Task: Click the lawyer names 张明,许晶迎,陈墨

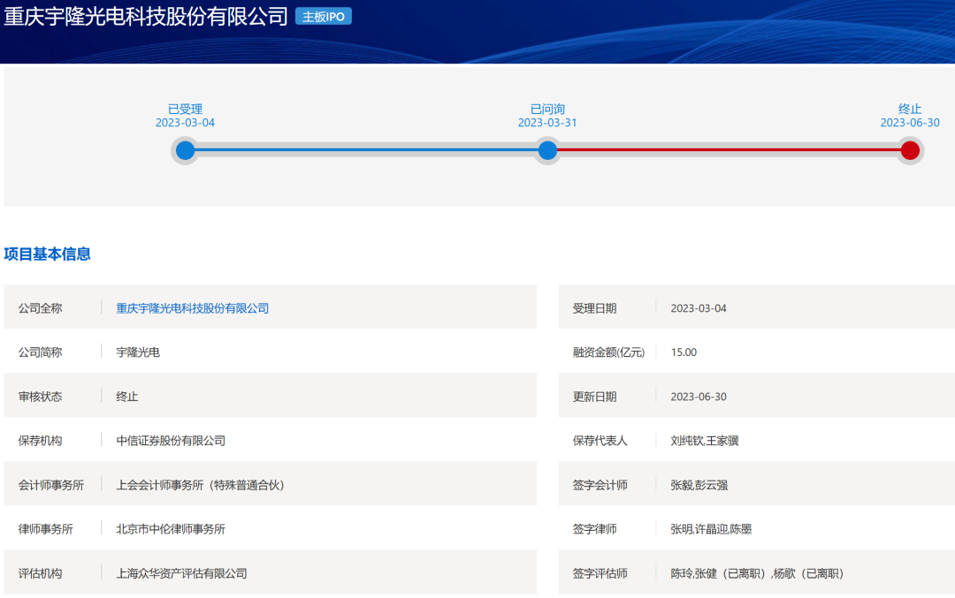Action: (711, 529)
